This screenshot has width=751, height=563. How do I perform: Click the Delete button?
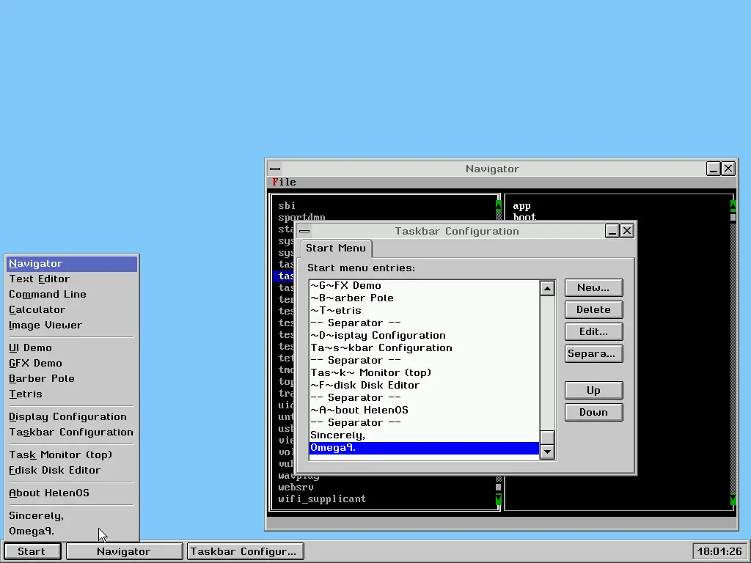click(593, 309)
